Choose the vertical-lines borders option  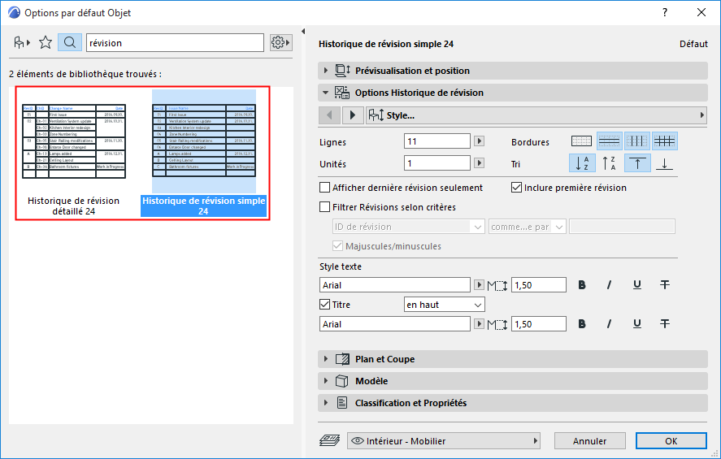coord(636,141)
